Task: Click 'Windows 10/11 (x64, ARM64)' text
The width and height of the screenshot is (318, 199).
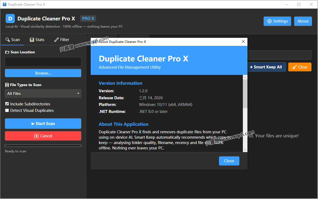Action: click(x=166, y=105)
